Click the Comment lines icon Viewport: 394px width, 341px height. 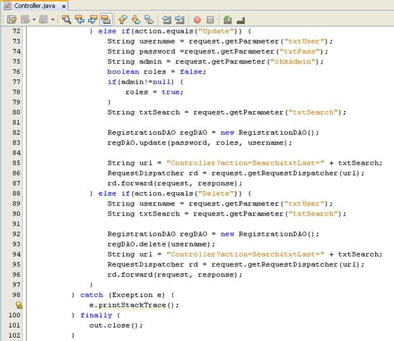coord(228,20)
